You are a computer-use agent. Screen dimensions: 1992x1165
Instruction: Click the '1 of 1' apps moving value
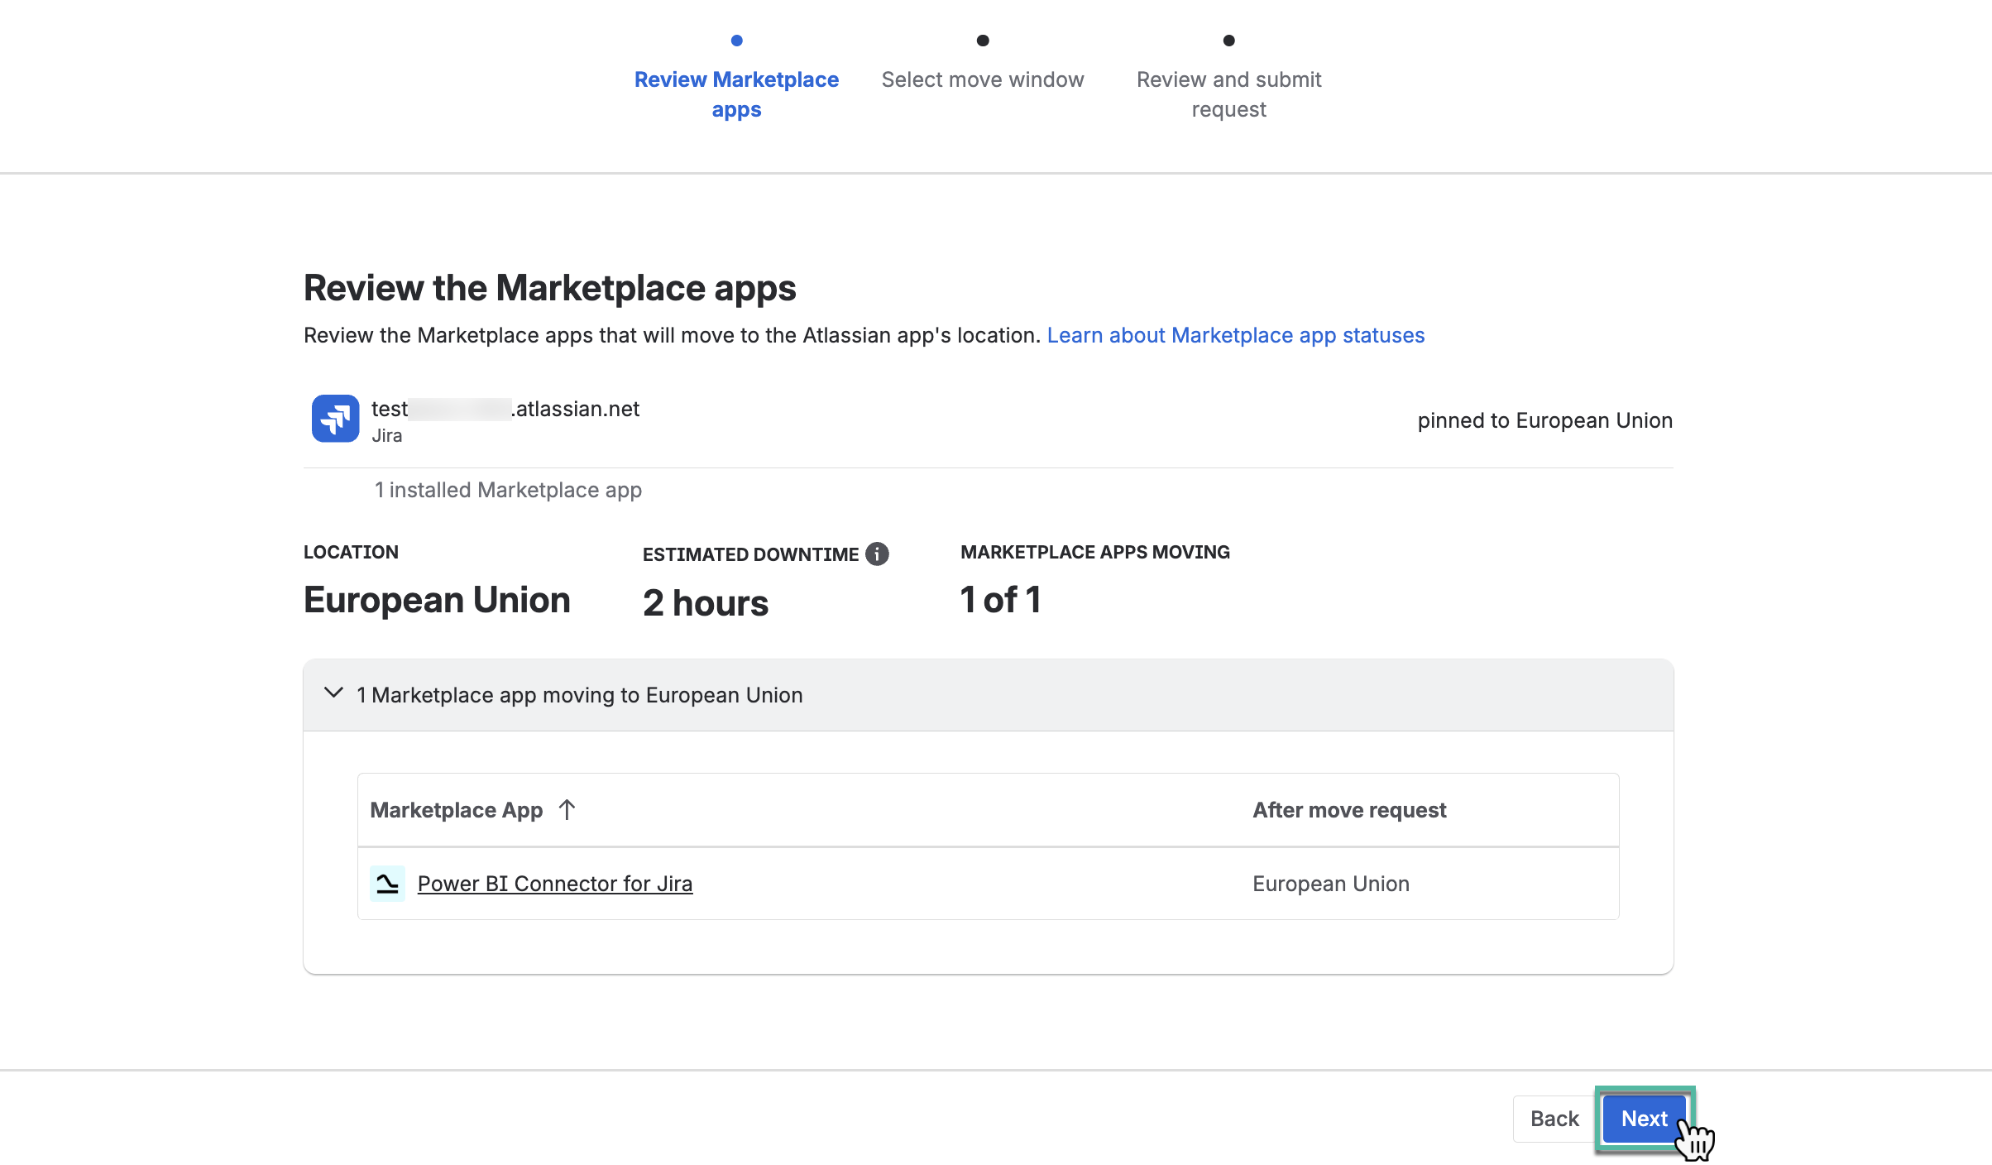[1000, 599]
